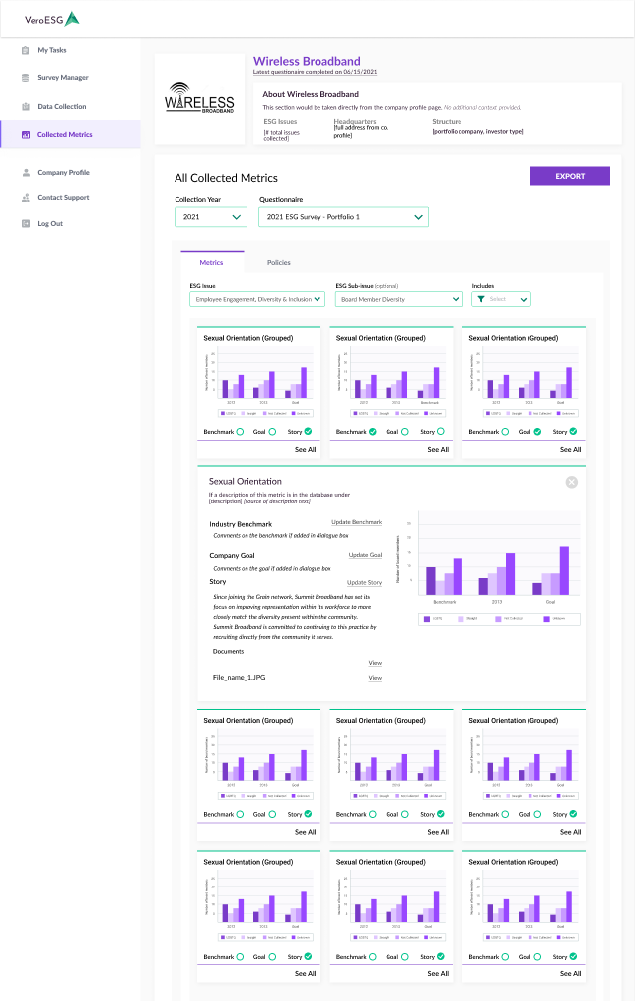Select the Metrics tab
The width and height of the screenshot is (635, 1001).
(211, 263)
